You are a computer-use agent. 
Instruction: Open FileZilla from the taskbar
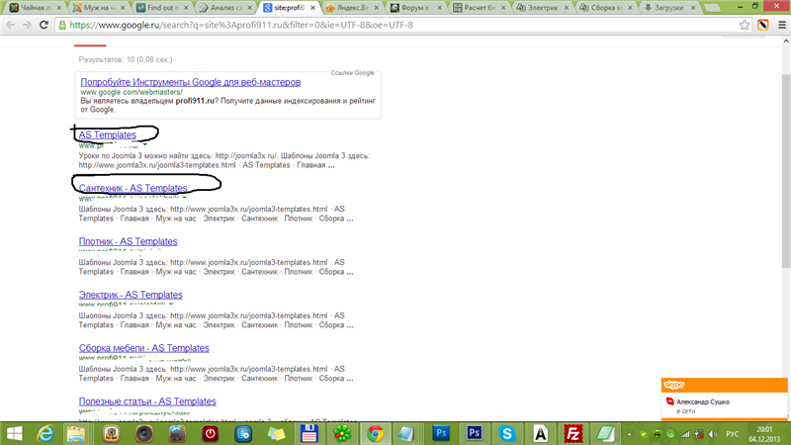573,434
